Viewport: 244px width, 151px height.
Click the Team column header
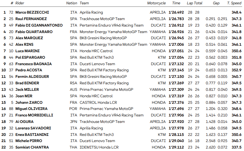(x=84, y=3)
